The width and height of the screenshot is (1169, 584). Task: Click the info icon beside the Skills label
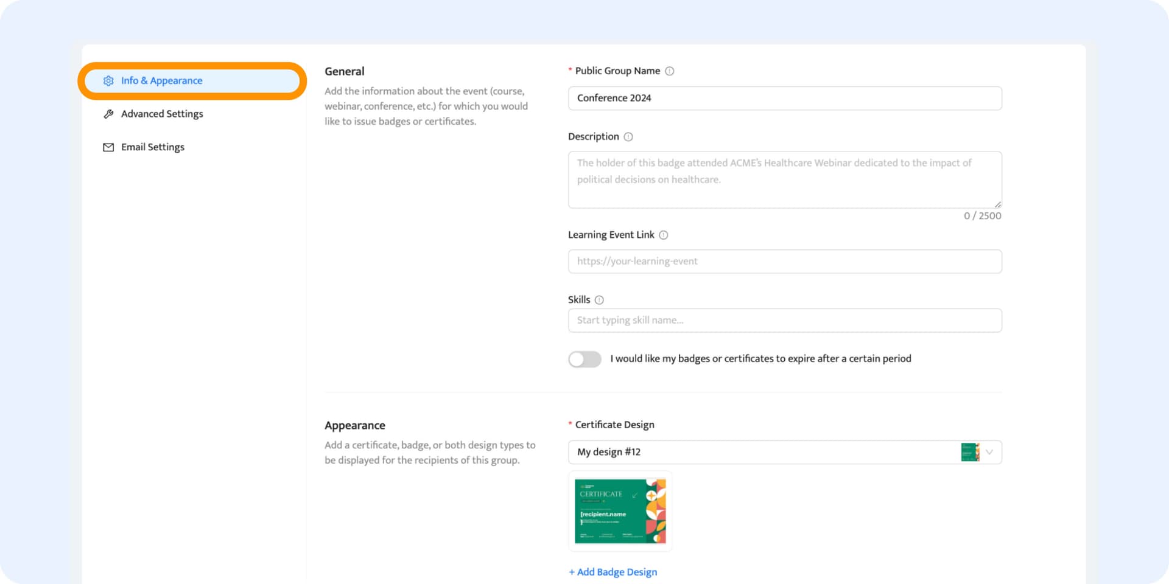tap(599, 299)
